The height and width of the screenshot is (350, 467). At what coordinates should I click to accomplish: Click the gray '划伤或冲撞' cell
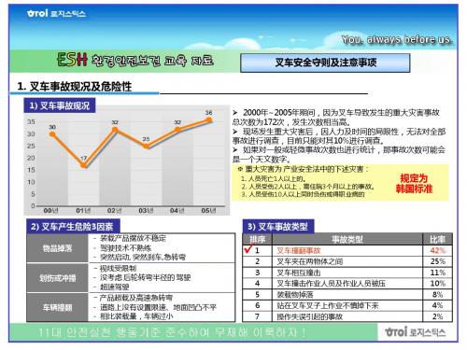click(57, 278)
